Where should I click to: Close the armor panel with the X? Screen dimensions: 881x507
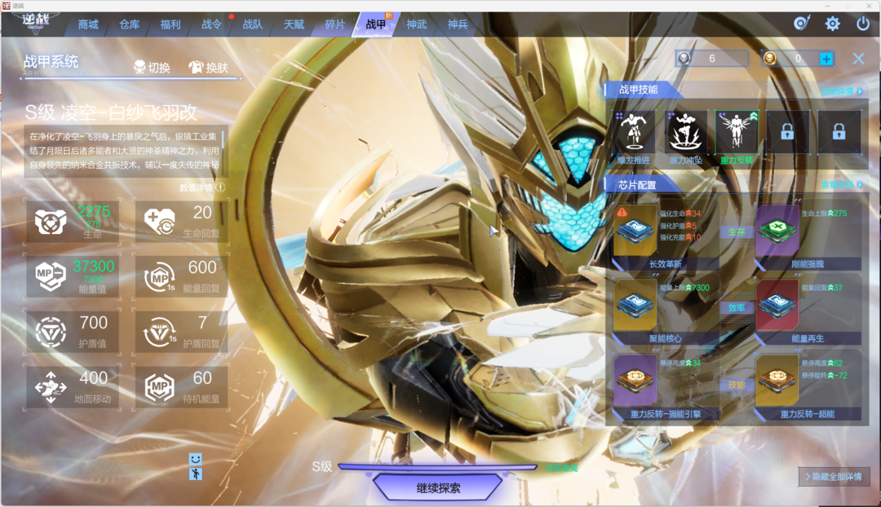(858, 59)
